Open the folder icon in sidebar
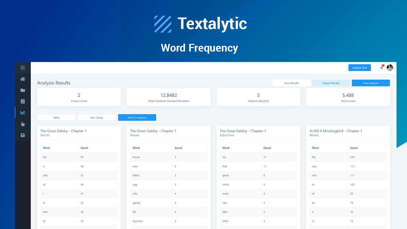Viewport: 407px width, 229px height. (x=23, y=90)
